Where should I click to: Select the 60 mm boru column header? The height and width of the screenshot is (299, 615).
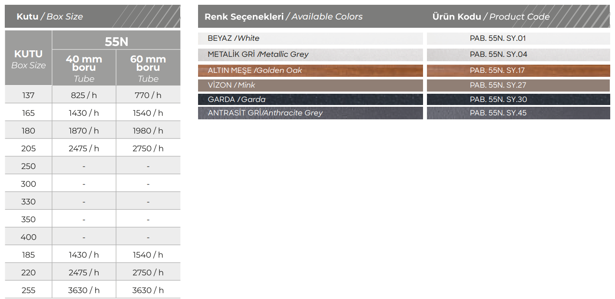tap(148, 68)
